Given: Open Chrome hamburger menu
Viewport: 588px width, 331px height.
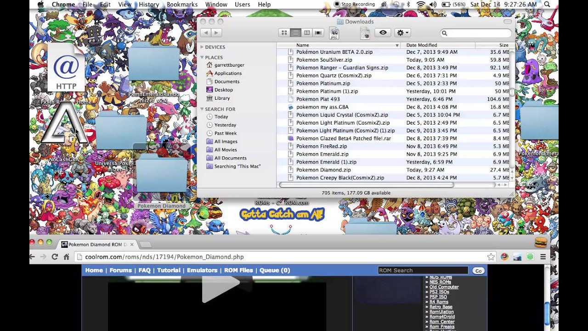Looking at the screenshot, I should tap(543, 257).
